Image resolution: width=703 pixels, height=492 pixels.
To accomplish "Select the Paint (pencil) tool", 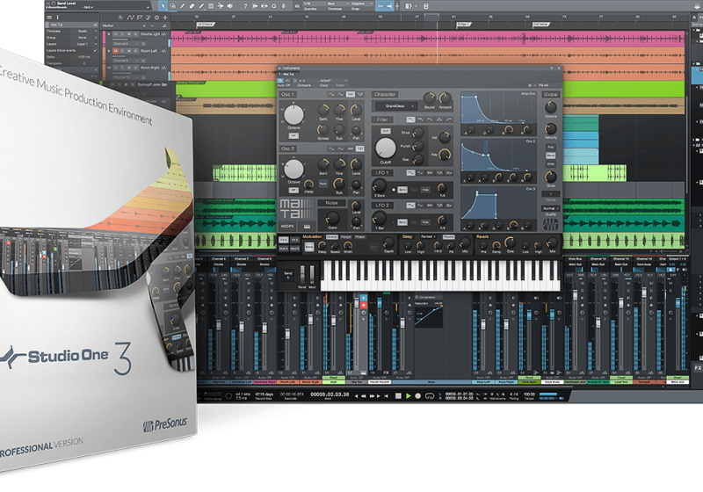I will point(201,6).
